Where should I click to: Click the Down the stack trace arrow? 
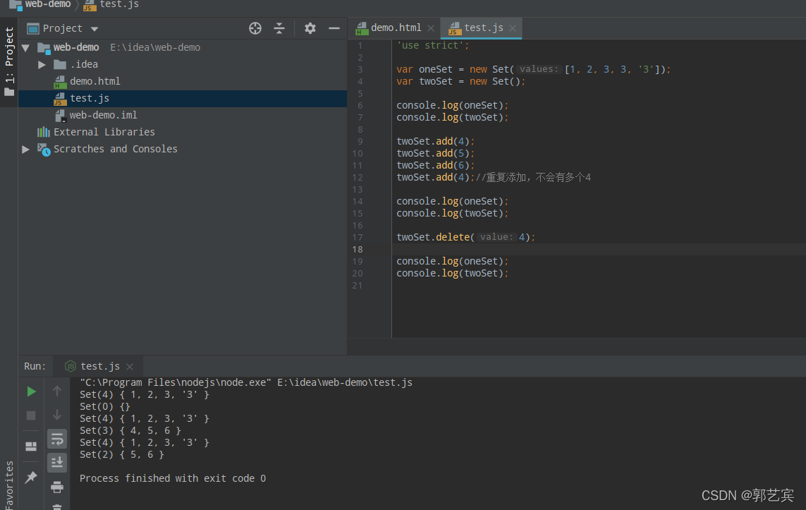pos(57,415)
